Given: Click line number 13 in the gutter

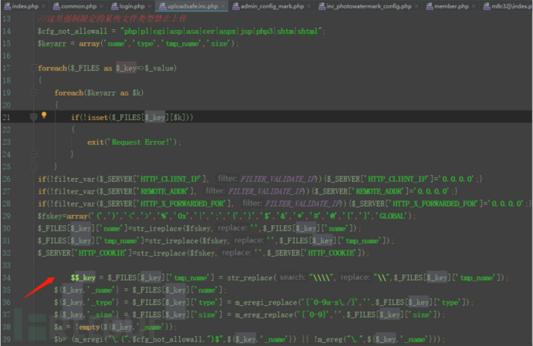Looking at the screenshot, I should [x=6, y=18].
